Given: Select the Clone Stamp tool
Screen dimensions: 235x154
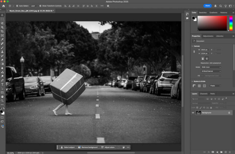Looking at the screenshot, I should [2, 52].
